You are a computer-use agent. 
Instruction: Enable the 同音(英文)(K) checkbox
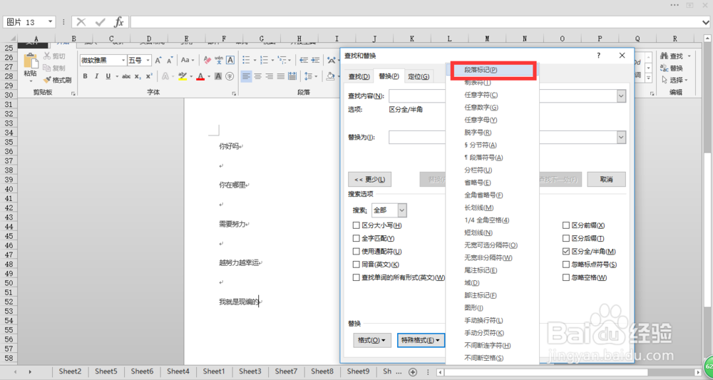pyautogui.click(x=356, y=265)
